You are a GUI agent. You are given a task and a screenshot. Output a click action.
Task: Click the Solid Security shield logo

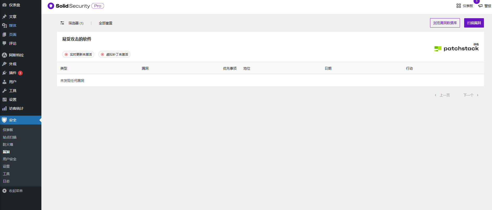point(51,6)
